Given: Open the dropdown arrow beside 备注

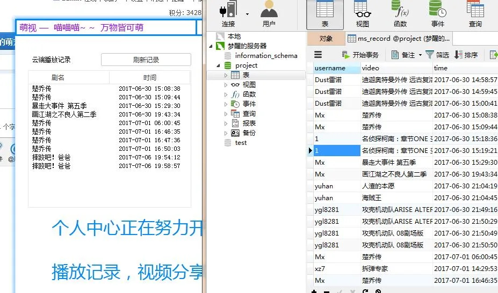Looking at the screenshot, I should coord(420,55).
